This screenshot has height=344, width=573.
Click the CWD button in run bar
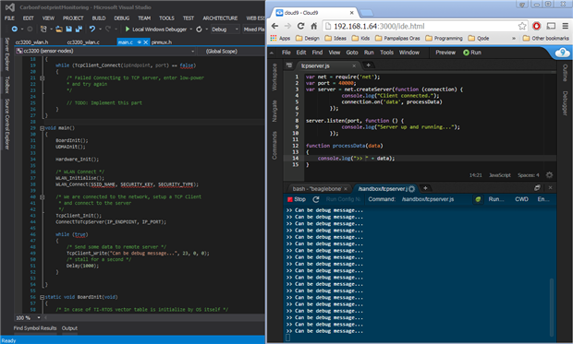click(x=521, y=199)
